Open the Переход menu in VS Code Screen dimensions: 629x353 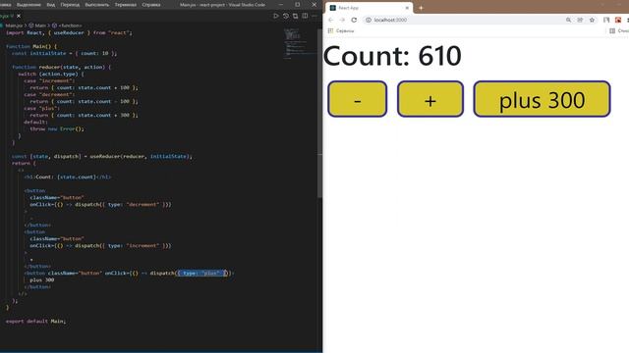tap(70, 5)
